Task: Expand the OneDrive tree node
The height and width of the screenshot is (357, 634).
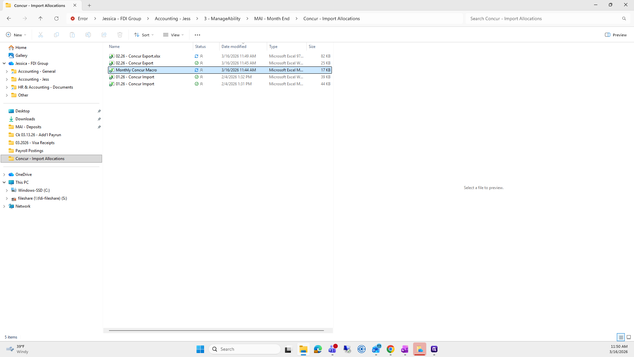Action: (4, 175)
